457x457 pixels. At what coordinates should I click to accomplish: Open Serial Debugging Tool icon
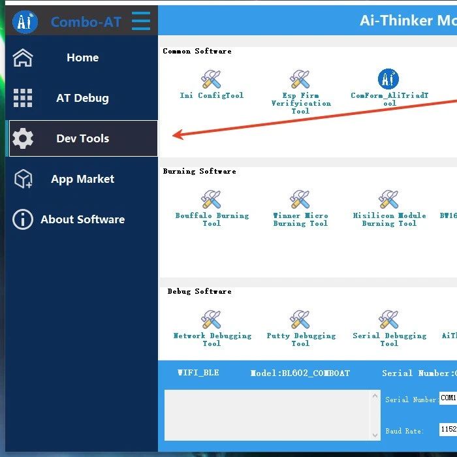click(x=388, y=319)
